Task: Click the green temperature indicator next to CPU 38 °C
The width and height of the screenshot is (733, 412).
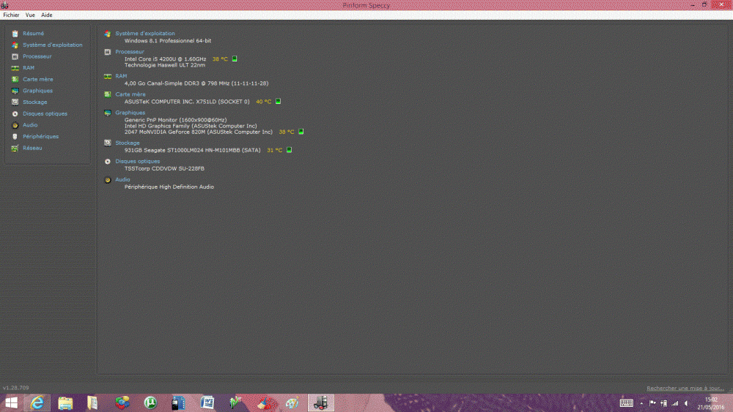Action: pyautogui.click(x=235, y=59)
